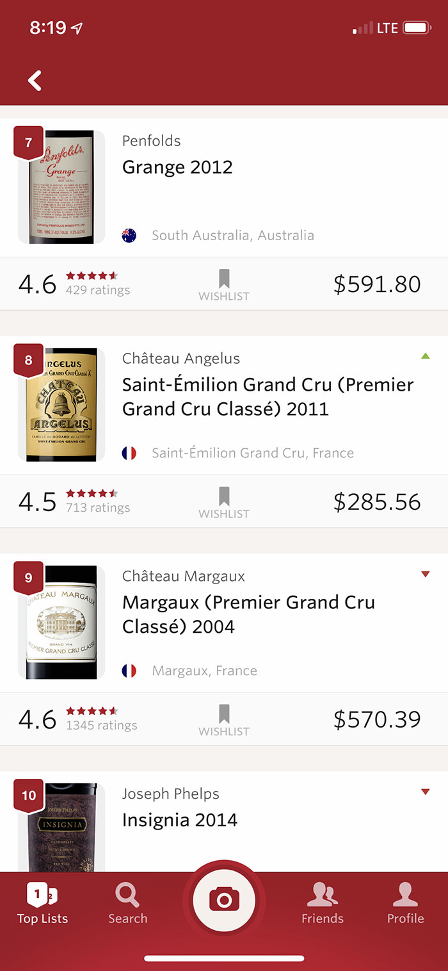448x971 pixels.
Task: Tap the 1345 ratings stars for Margaux
Action: click(x=92, y=711)
